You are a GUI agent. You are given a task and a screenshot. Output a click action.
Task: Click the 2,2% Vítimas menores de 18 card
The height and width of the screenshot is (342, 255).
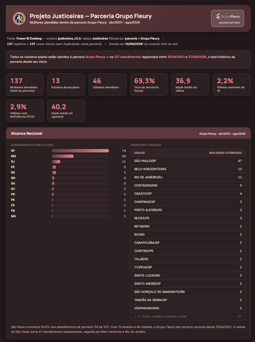(x=232, y=85)
